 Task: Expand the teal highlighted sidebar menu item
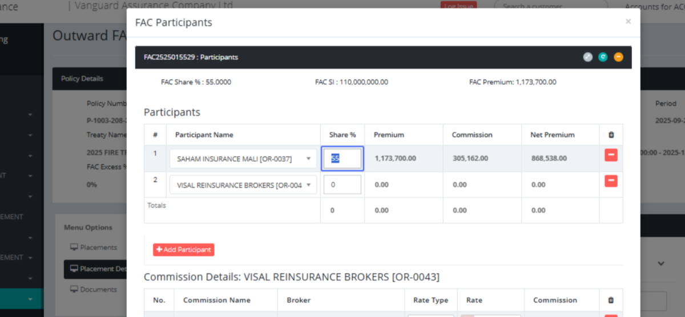(x=30, y=299)
